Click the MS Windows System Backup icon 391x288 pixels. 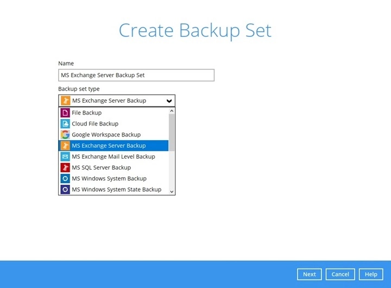click(65, 178)
